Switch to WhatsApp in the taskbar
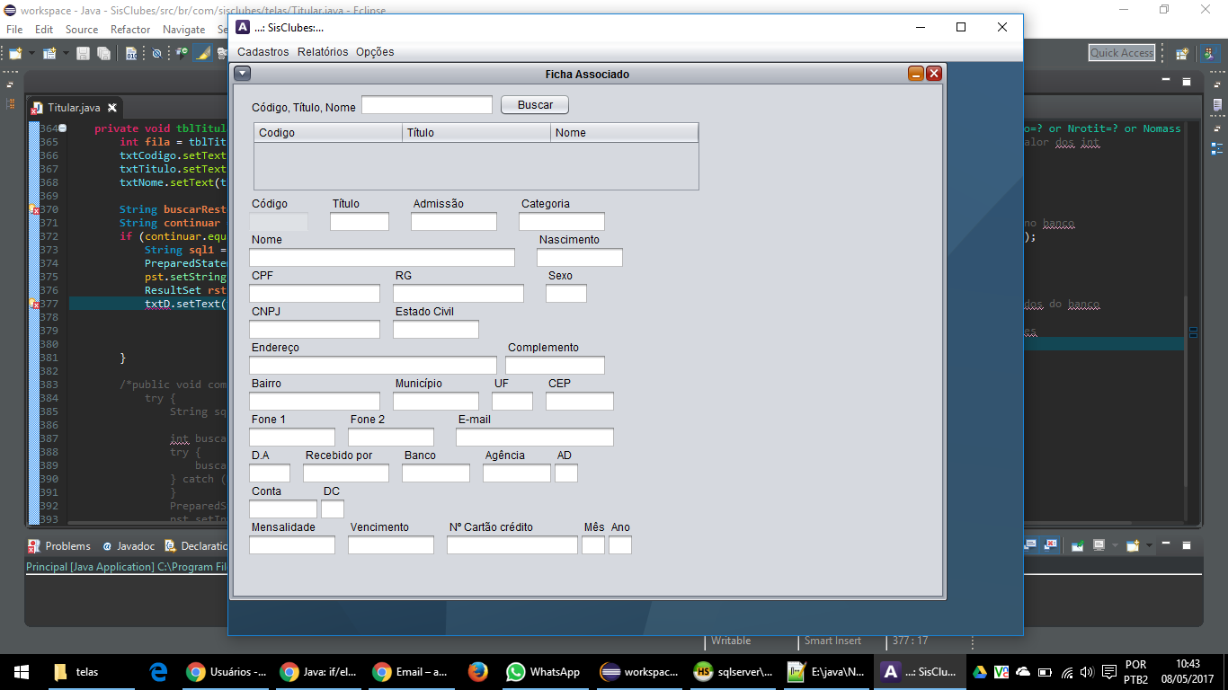Screen dimensions: 1228x690 (543, 672)
